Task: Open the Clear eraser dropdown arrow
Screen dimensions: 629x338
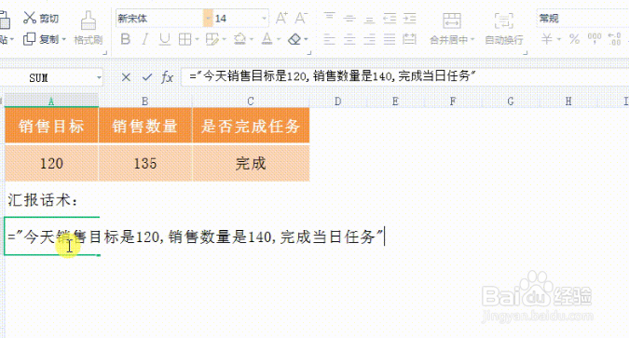Action: click(x=306, y=39)
